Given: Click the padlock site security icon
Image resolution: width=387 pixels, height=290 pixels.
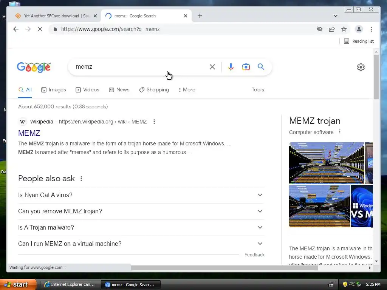Looking at the screenshot, I should [55, 29].
